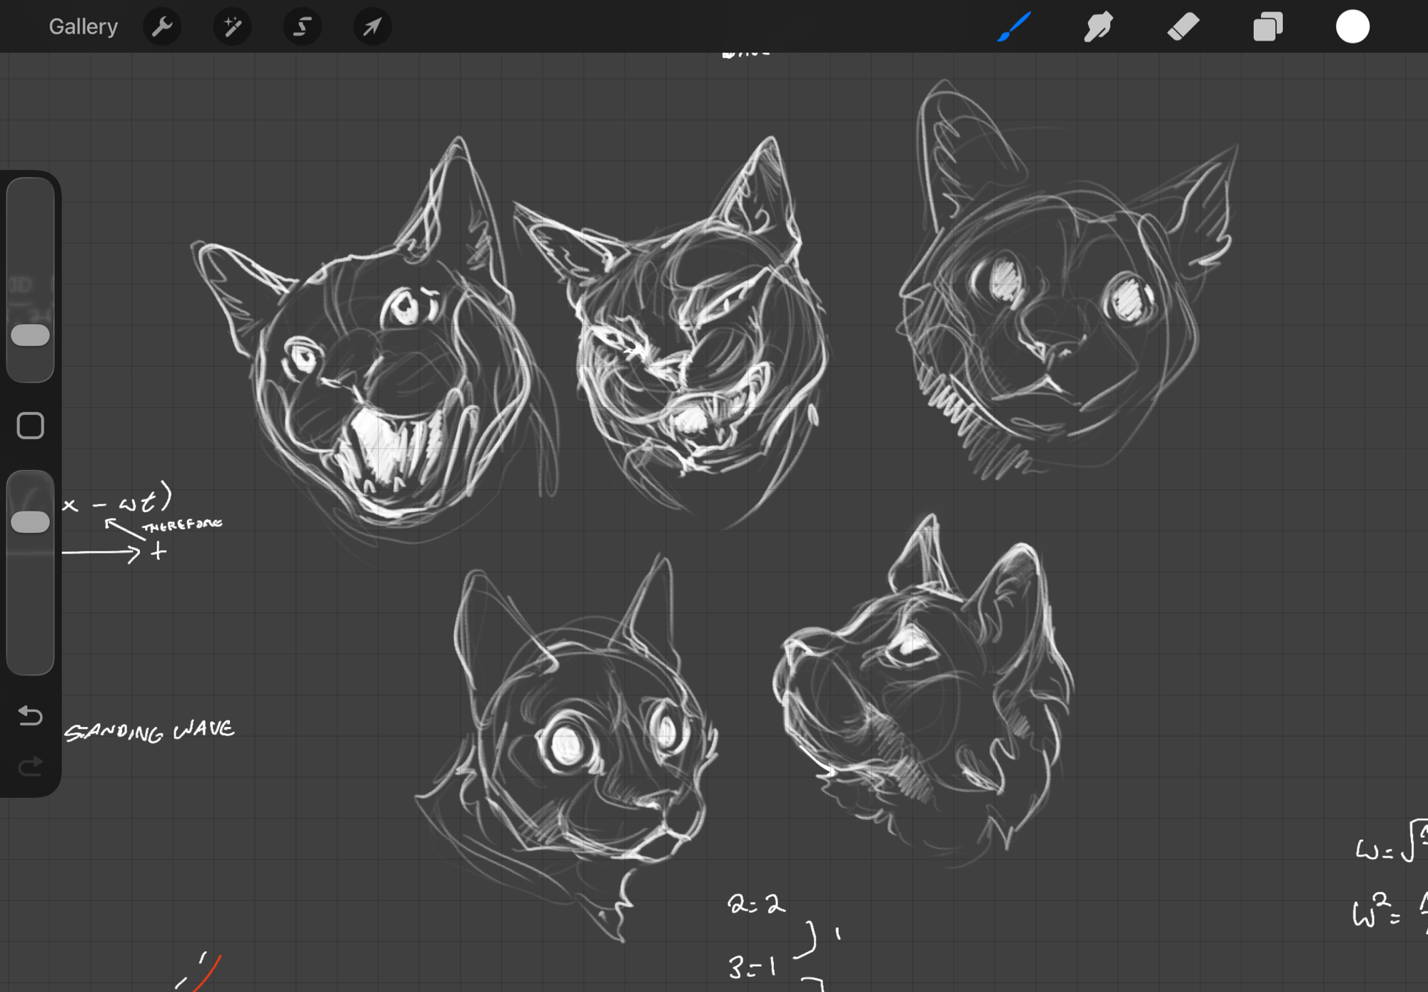Image resolution: width=1428 pixels, height=992 pixels.
Task: Return to the Gallery
Action: click(x=83, y=27)
